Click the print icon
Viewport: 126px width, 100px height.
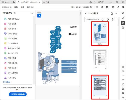(107, 7)
